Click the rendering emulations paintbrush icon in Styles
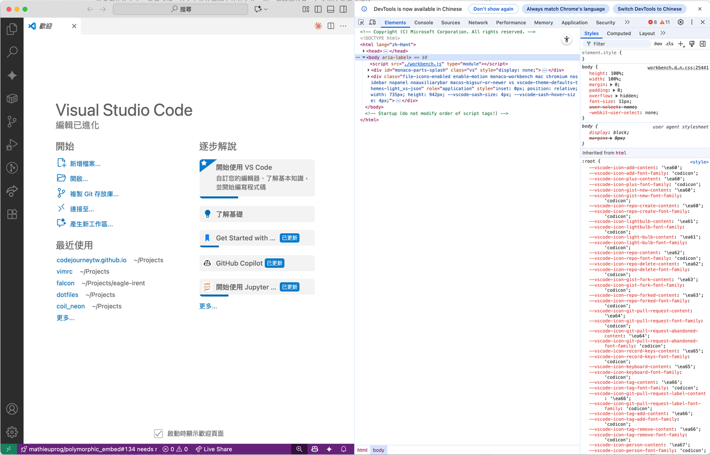This screenshot has width=710, height=455. click(x=692, y=44)
